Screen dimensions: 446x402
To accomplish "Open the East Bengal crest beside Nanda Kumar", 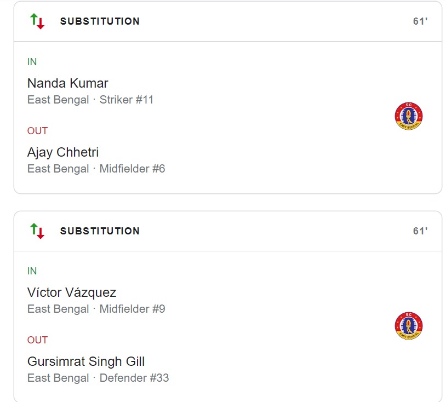I will point(408,116).
